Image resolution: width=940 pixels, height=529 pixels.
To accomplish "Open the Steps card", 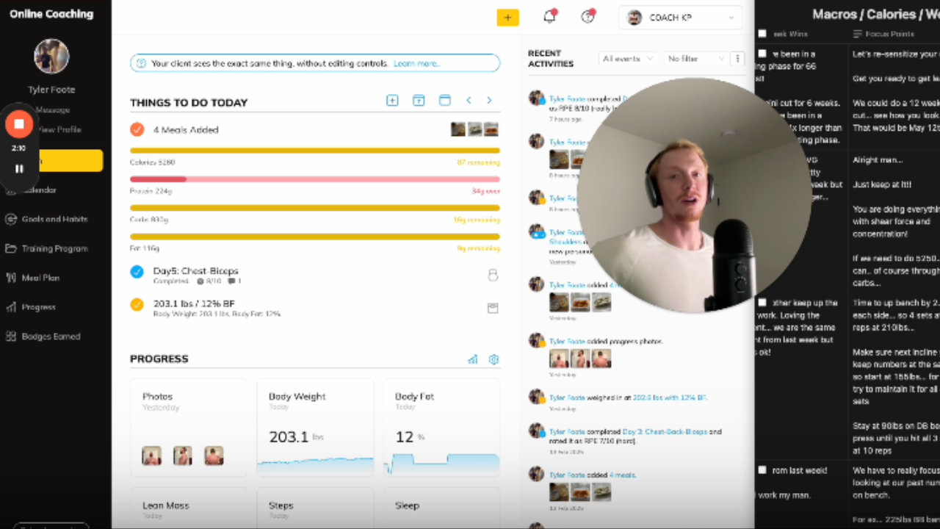I will (315, 508).
